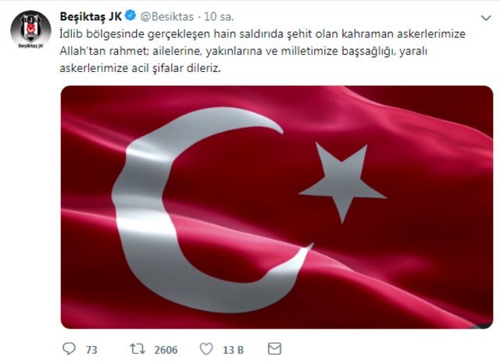Send the tweet via the envelope icon
500x364 pixels.
pyautogui.click(x=274, y=348)
